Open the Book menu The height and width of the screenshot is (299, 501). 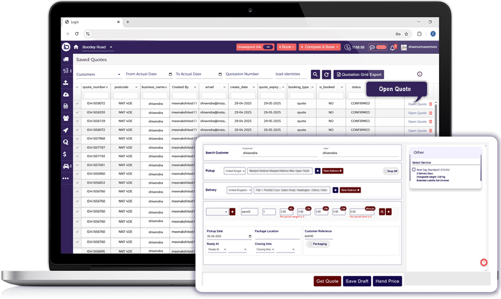[286, 47]
